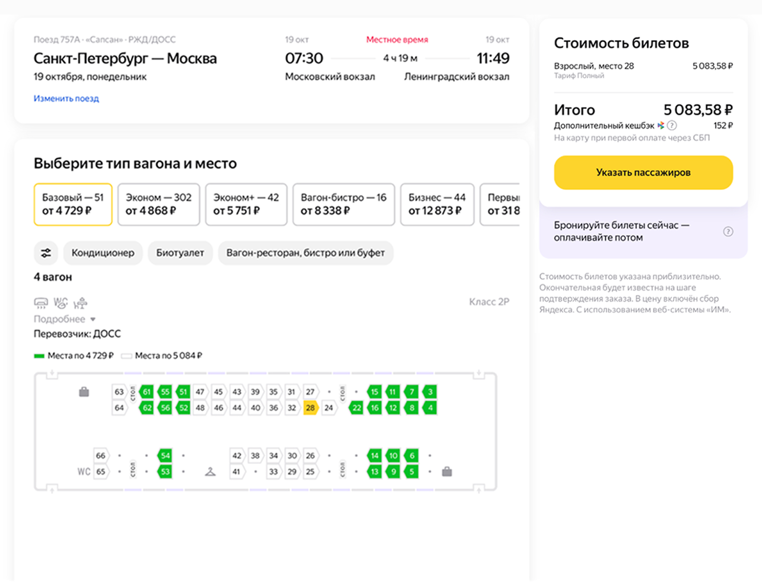762x583 pixels.
Task: Deselect the yellow selected seat 28
Action: point(310,408)
